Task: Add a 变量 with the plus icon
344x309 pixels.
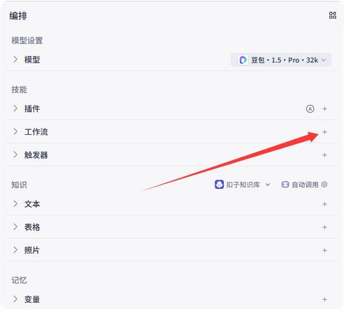Action: pyautogui.click(x=325, y=299)
